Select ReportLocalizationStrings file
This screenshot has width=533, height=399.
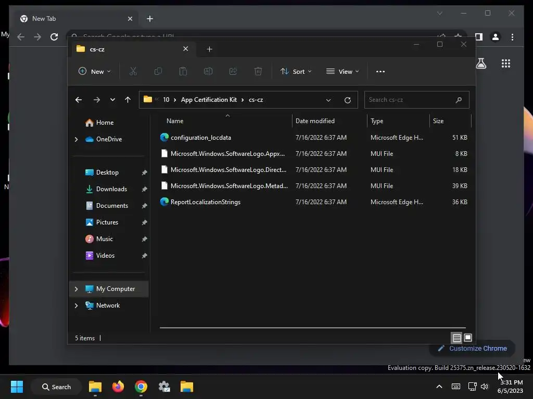[314, 202]
